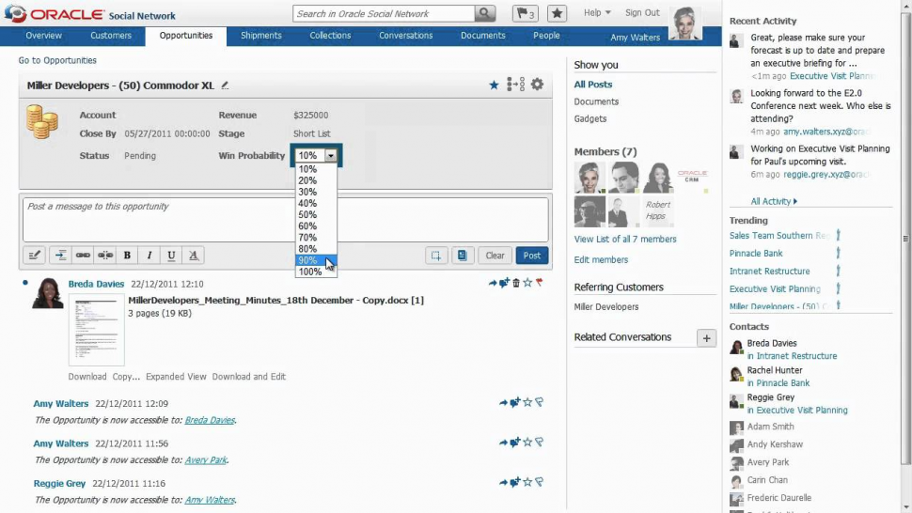Open the Help dropdown menu
The height and width of the screenshot is (513, 912).
(597, 12)
